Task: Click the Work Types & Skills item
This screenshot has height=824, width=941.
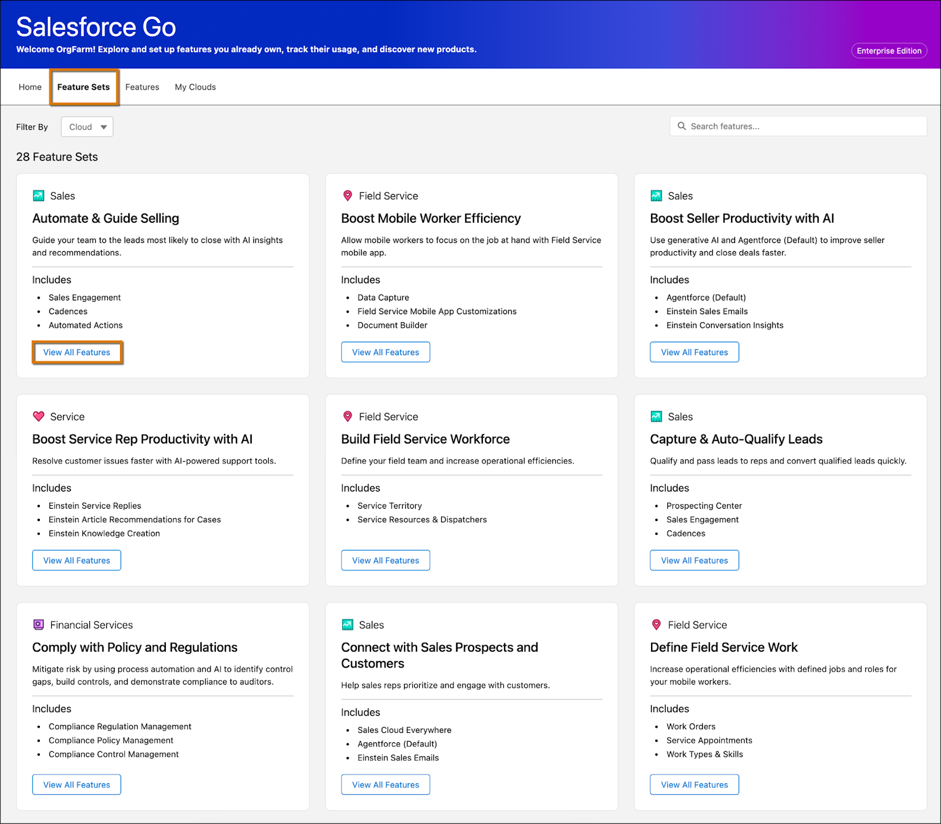Action: 705,754
